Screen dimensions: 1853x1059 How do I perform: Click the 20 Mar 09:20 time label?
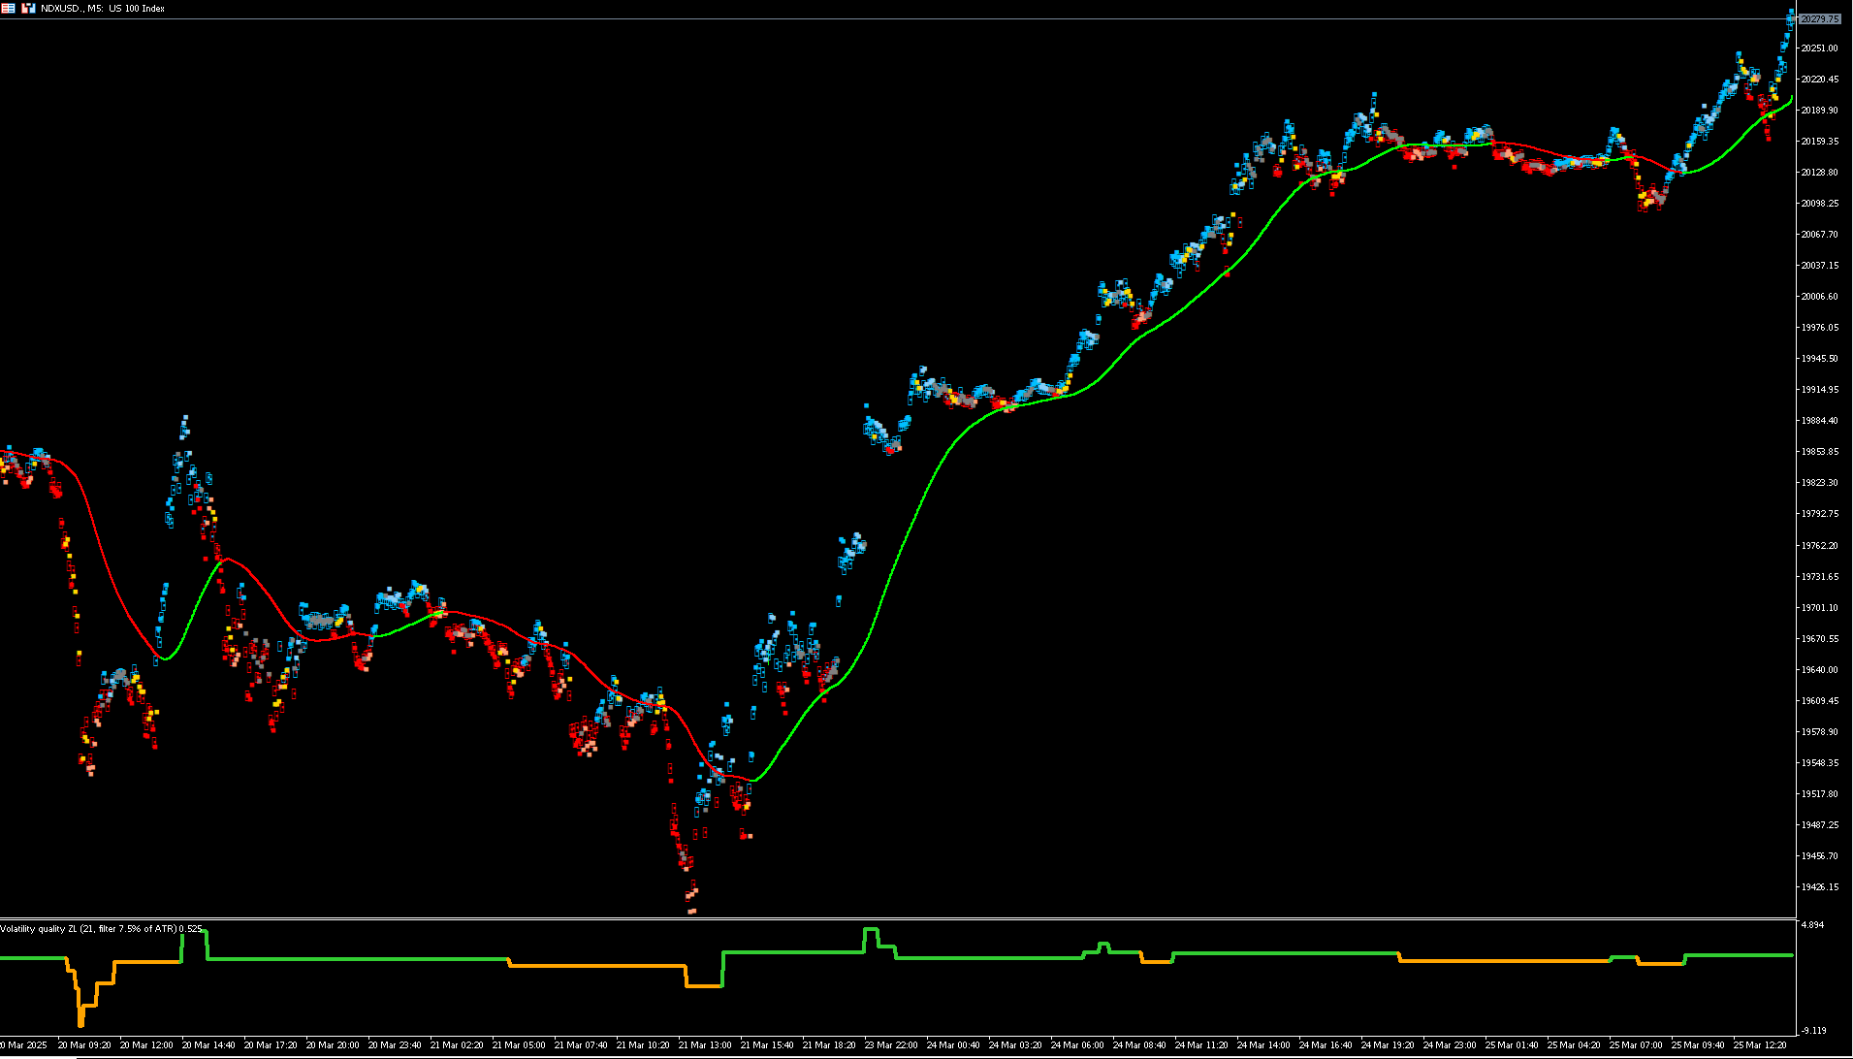coord(84,1045)
